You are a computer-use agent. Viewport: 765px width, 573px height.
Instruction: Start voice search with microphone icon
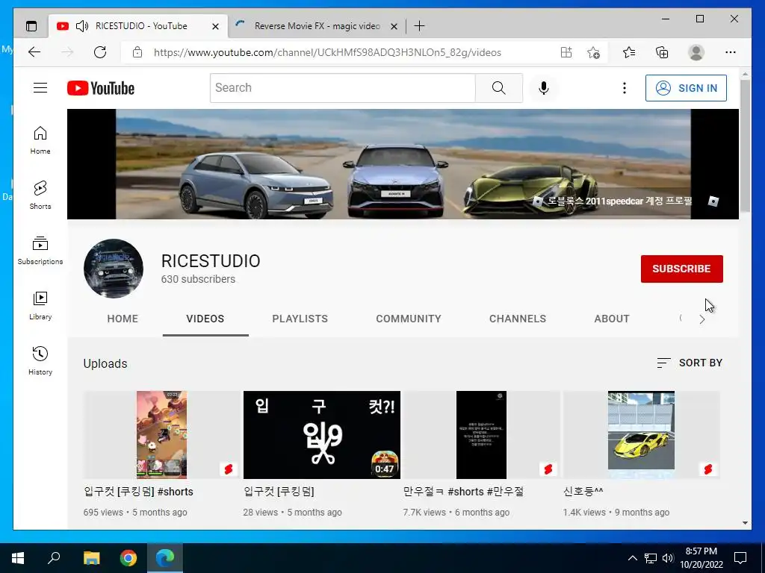pyautogui.click(x=544, y=88)
